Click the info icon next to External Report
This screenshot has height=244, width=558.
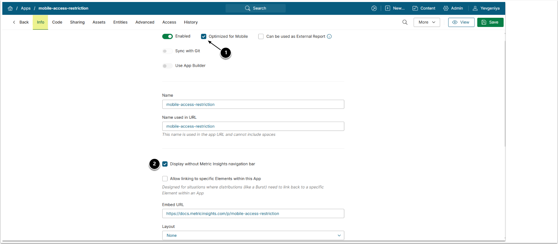pos(329,37)
